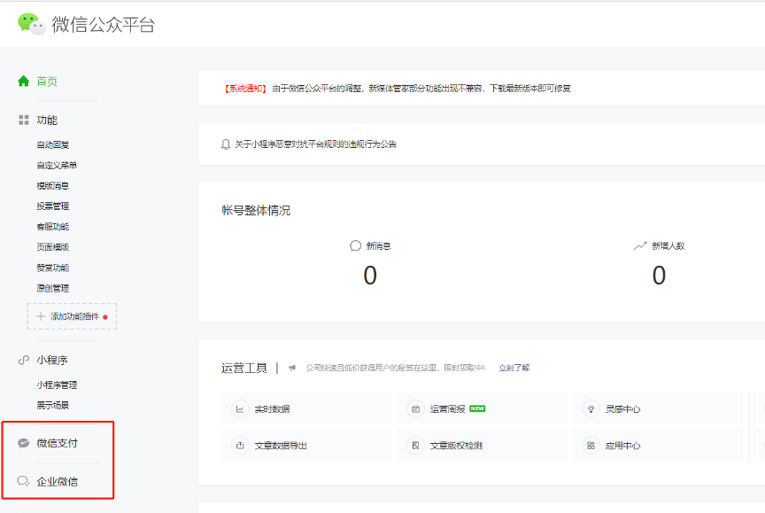Viewport: 765px width, 513px height.
Task: Open 客服功能 menu entry
Action: [53, 227]
